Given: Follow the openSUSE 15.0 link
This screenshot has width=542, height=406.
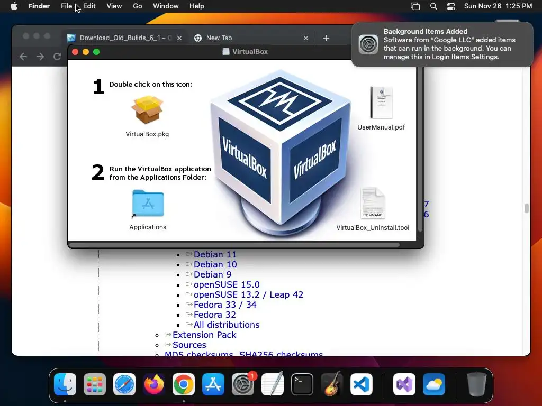Looking at the screenshot, I should coord(227,284).
